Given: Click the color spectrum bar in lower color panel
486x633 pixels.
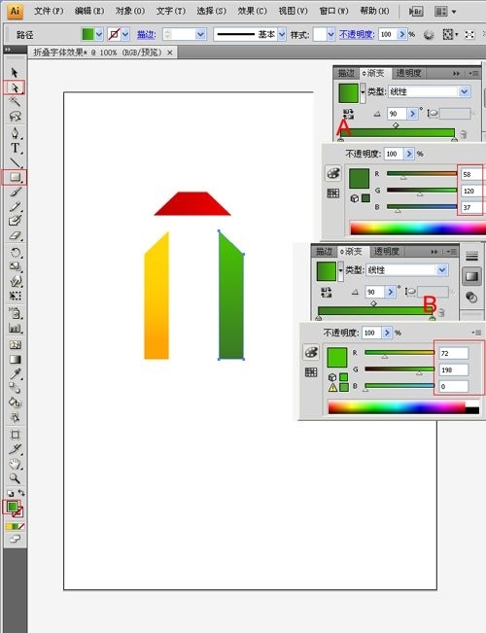Looking at the screenshot, I should click(x=403, y=407).
